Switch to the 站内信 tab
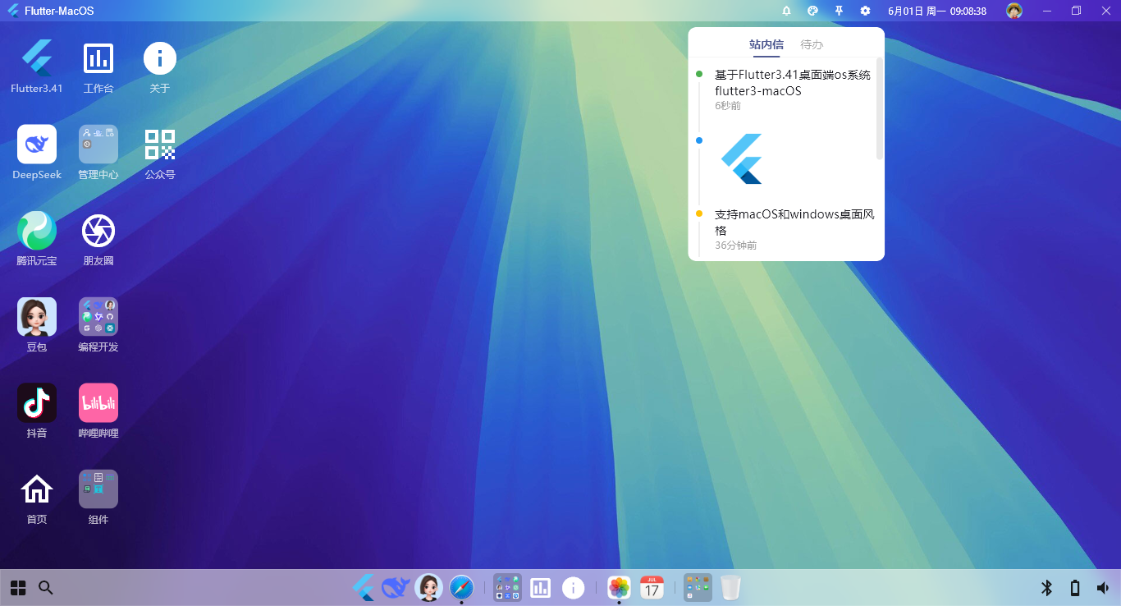This screenshot has width=1121, height=606. coord(766,44)
